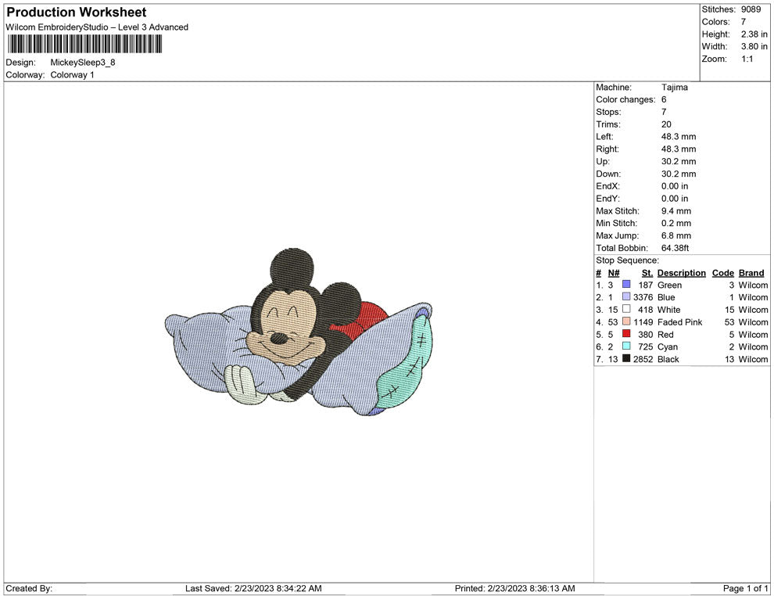Select the Green thread color swatch

pyautogui.click(x=625, y=285)
